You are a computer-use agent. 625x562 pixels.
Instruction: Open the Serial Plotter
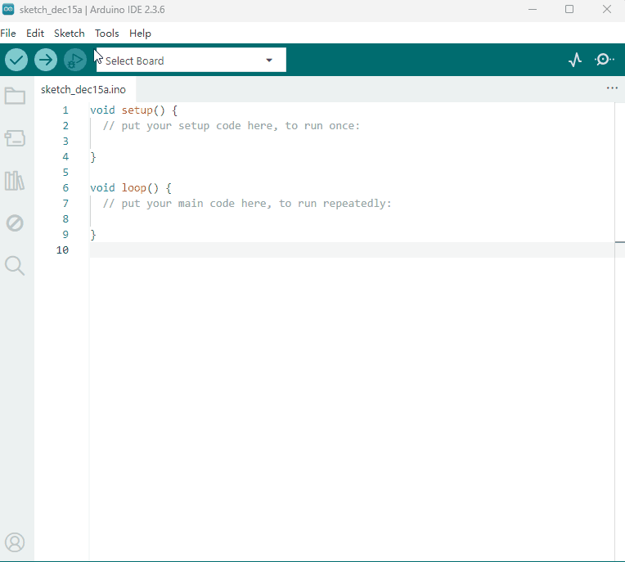[x=575, y=61]
